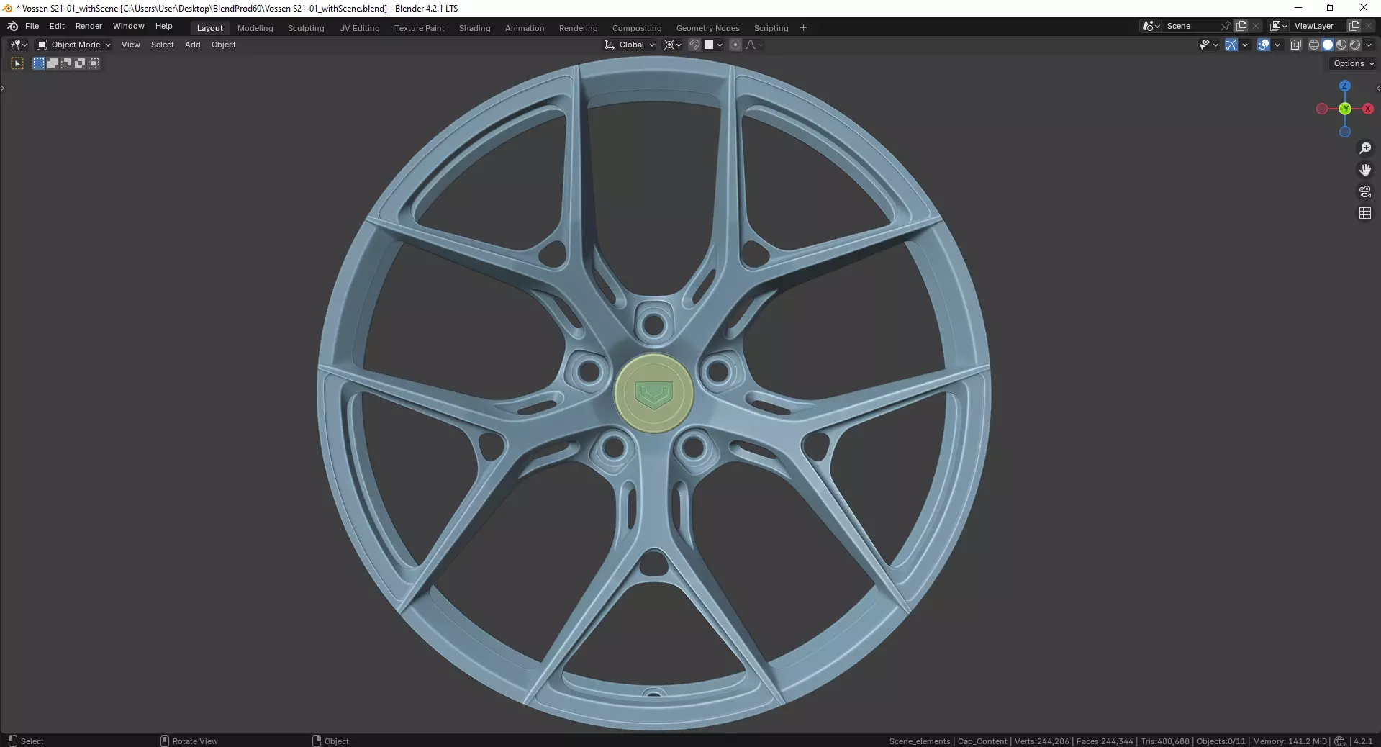Click Move view hand gizmo
Screen dimensions: 1381x747
1365,170
